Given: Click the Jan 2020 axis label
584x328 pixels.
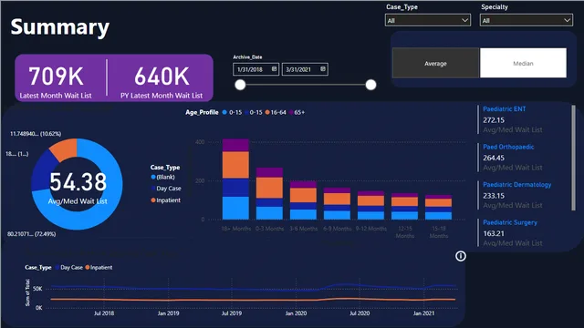Looking at the screenshot, I should 296,313.
